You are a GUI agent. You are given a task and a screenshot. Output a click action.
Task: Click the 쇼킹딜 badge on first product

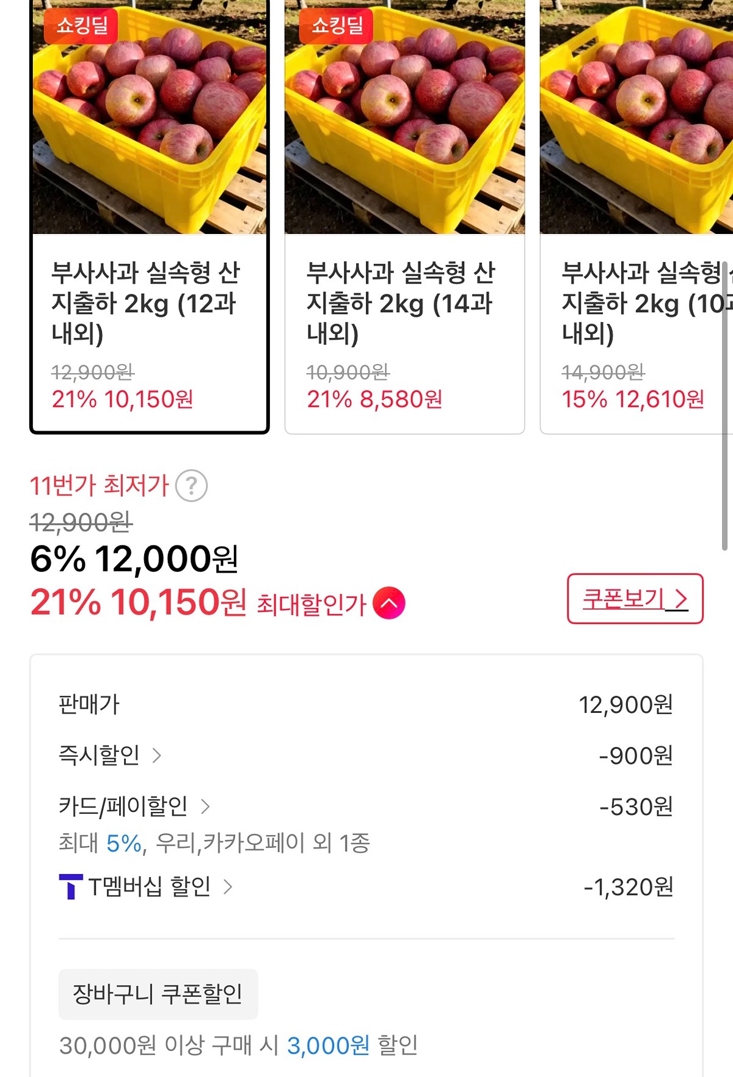point(81,25)
